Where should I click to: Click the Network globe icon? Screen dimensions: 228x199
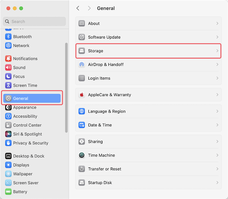click(8, 46)
